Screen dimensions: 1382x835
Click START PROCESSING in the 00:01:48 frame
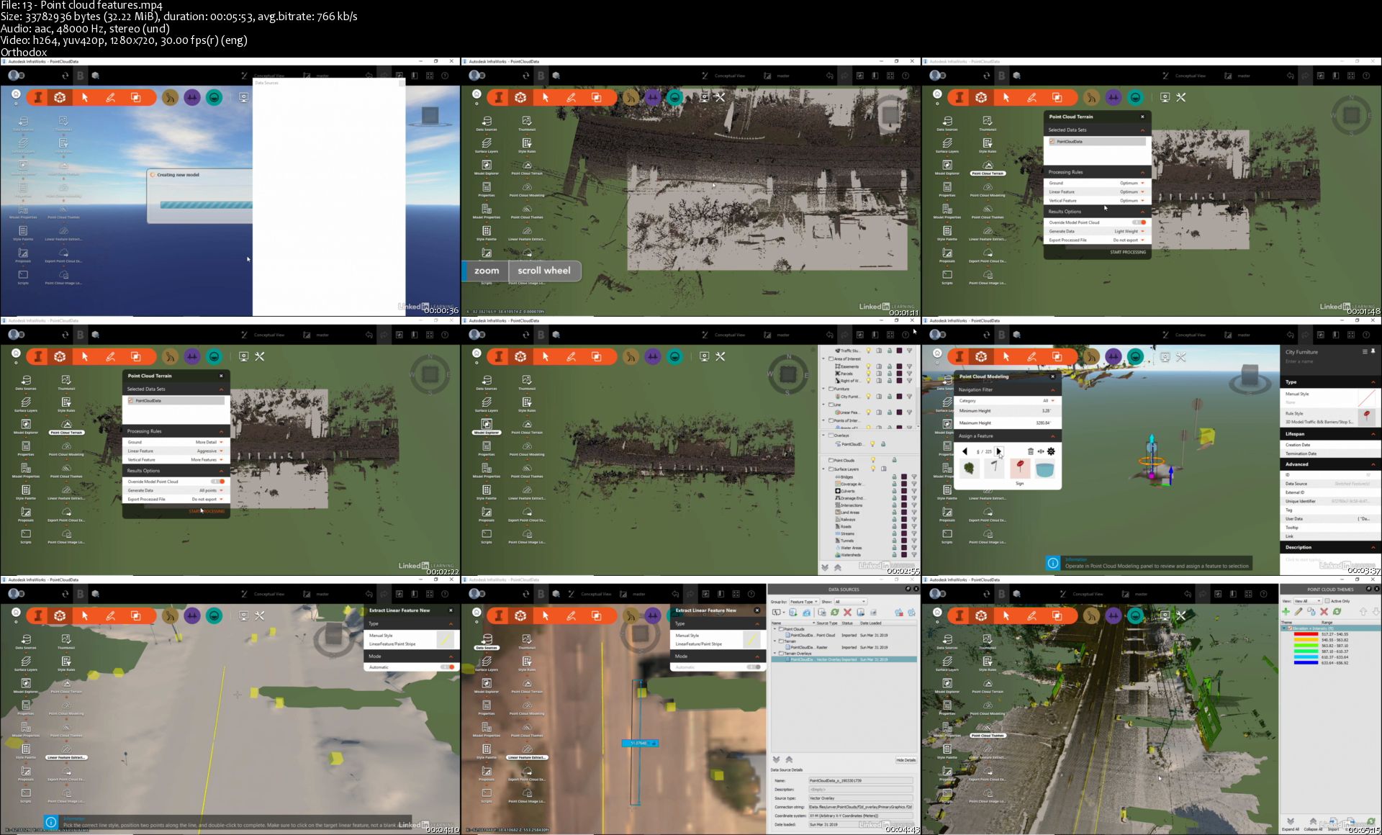point(1128,253)
